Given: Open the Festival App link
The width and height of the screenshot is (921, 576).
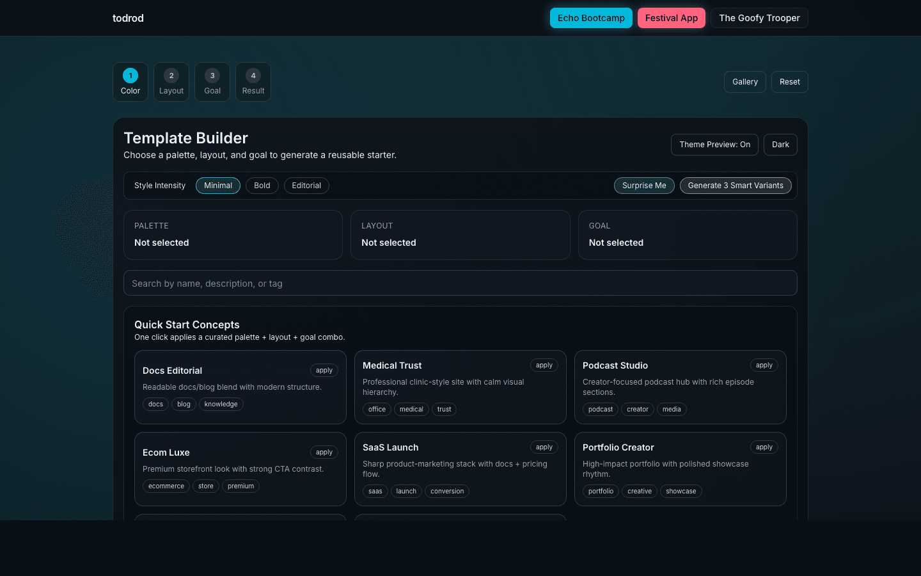Looking at the screenshot, I should tap(672, 18).
